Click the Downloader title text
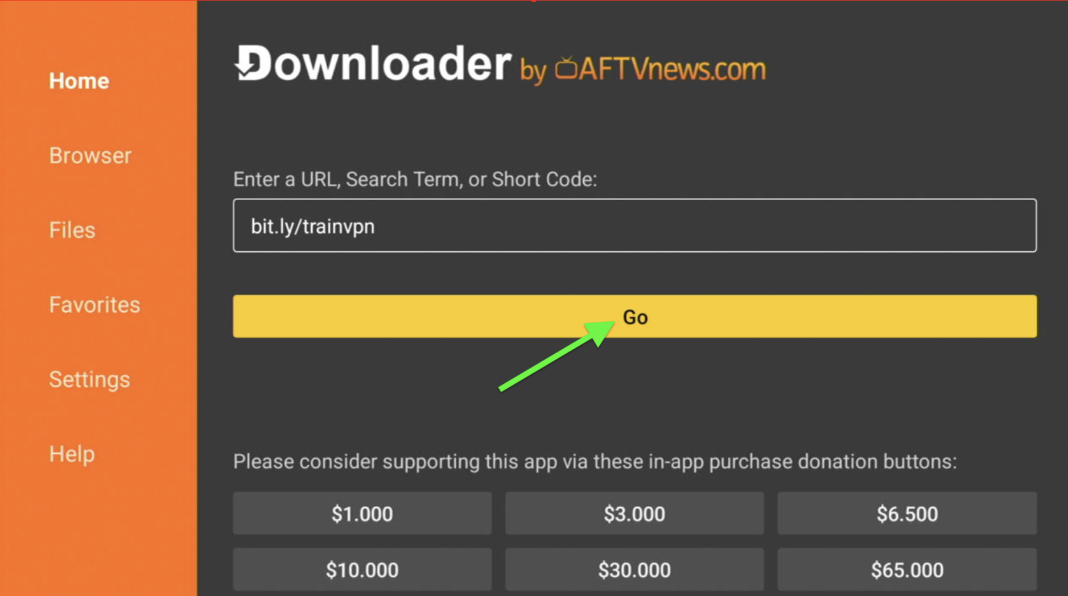The image size is (1068, 596). click(373, 63)
